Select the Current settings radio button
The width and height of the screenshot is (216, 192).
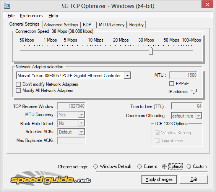(x=140, y=166)
